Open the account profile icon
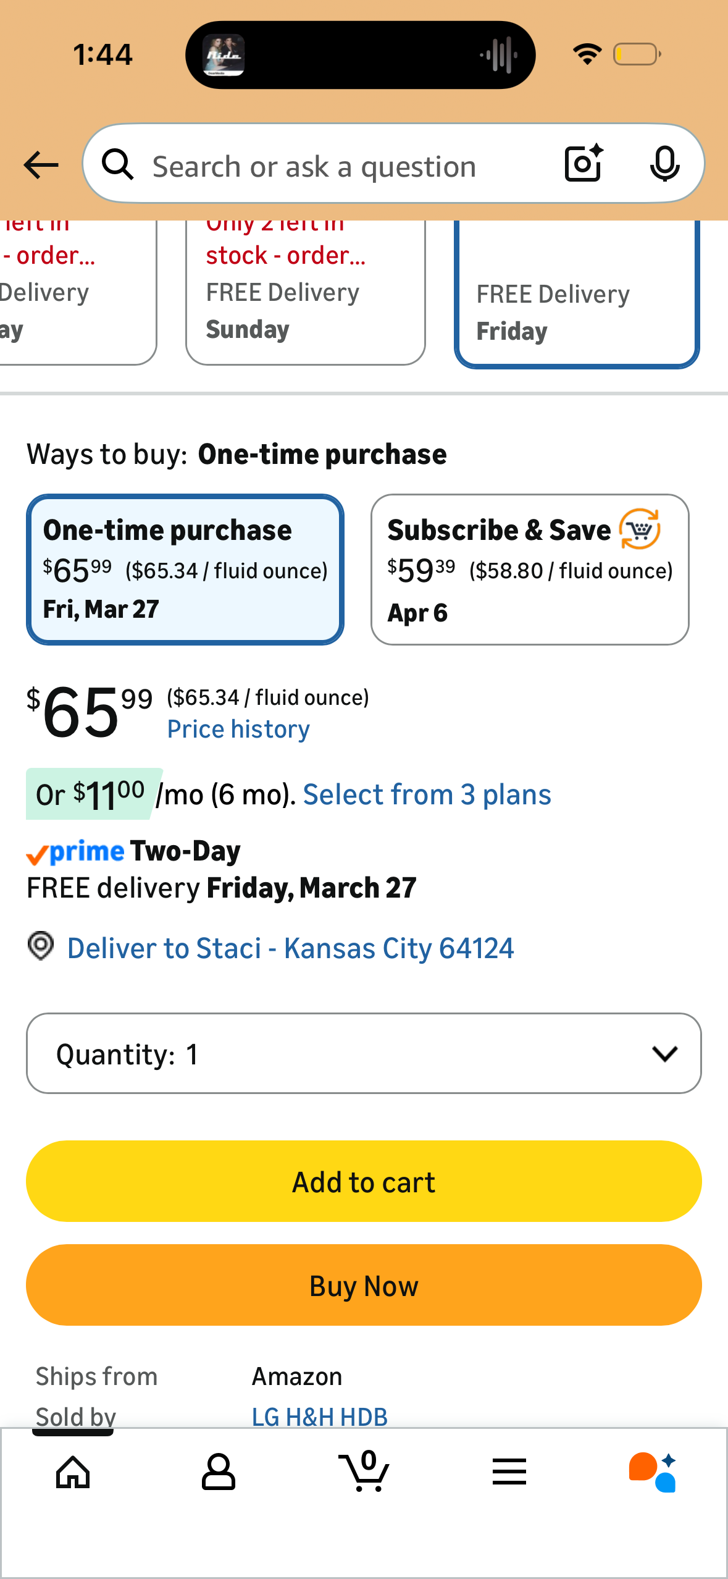Screen dimensions: 728x1579 click(x=219, y=1472)
